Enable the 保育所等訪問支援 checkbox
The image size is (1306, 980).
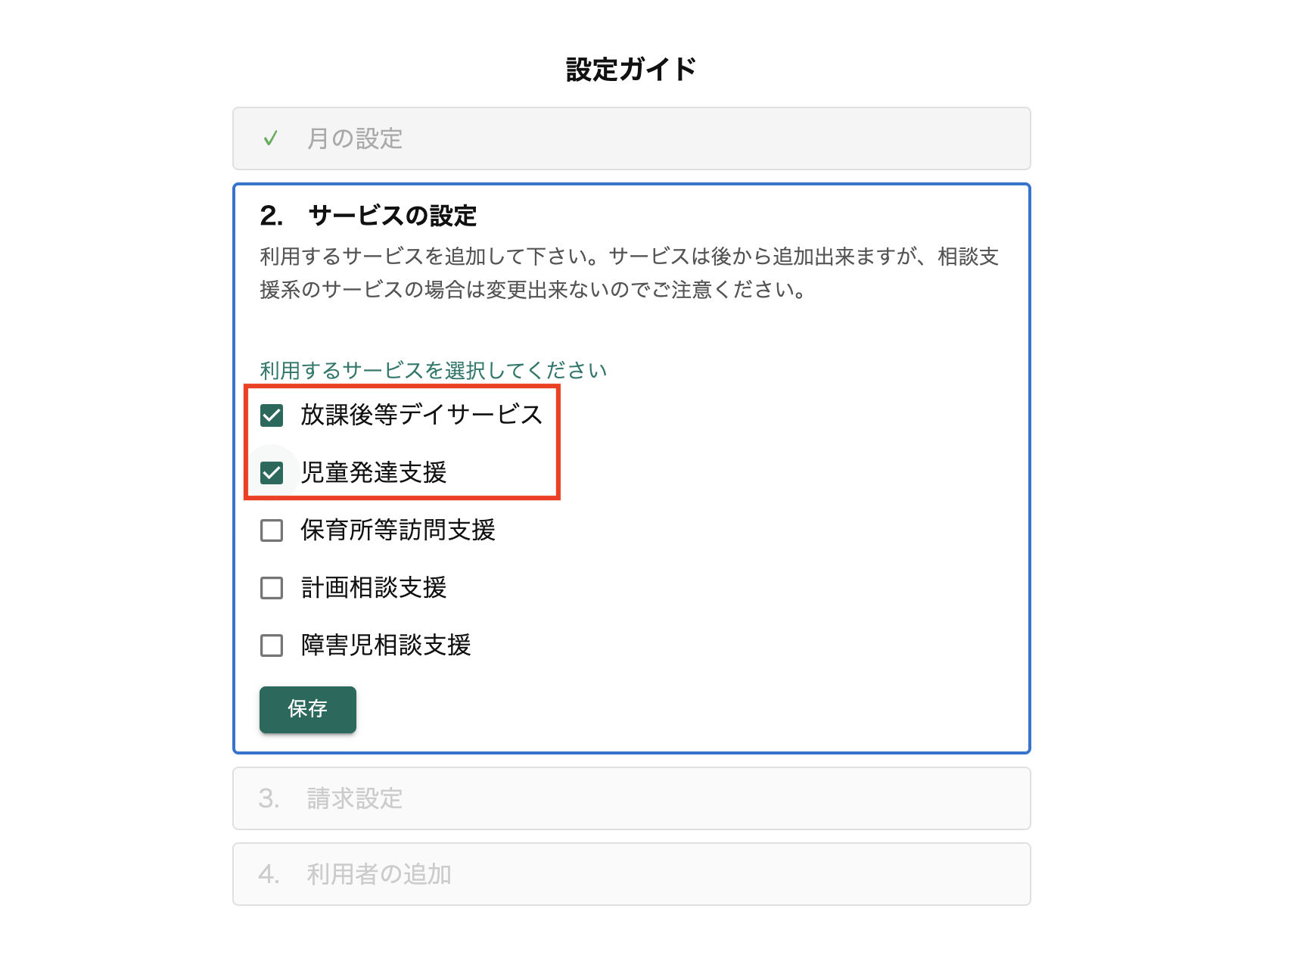coord(272,530)
